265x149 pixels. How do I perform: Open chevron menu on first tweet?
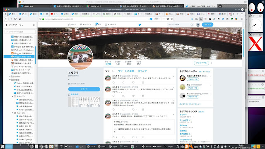pos(173,76)
